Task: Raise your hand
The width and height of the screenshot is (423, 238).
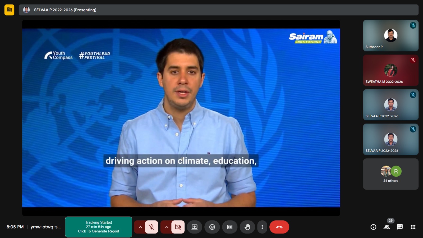Action: [247, 227]
